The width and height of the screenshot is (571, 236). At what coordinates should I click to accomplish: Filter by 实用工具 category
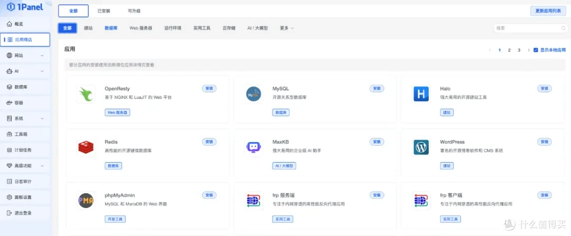202,28
